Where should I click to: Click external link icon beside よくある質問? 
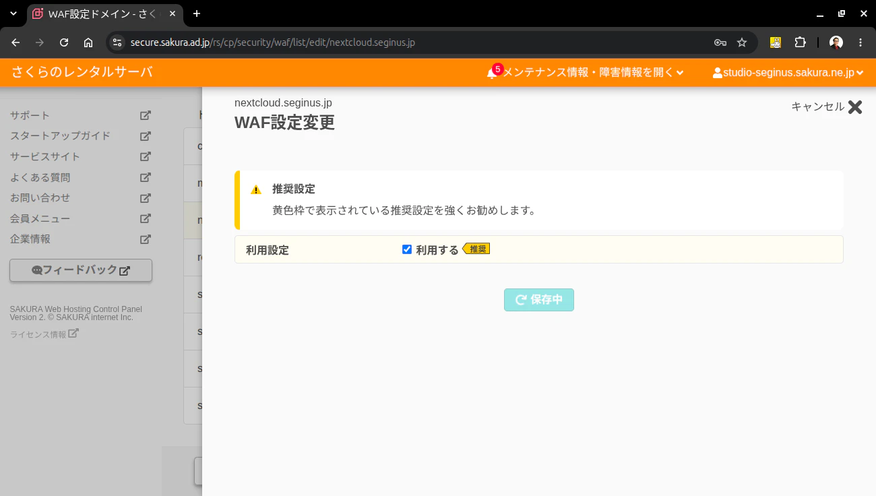click(145, 177)
